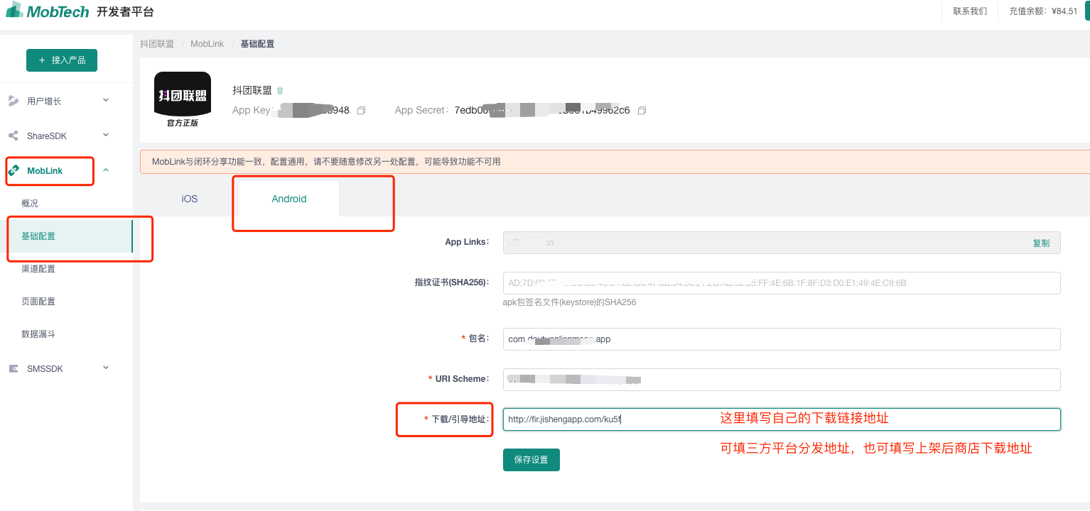Click the 下载/引导地址 input field
This screenshot has width=1090, height=511.
click(x=782, y=419)
